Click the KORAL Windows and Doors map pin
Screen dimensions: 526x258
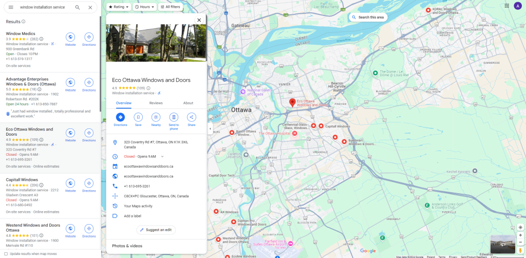coord(428,10)
